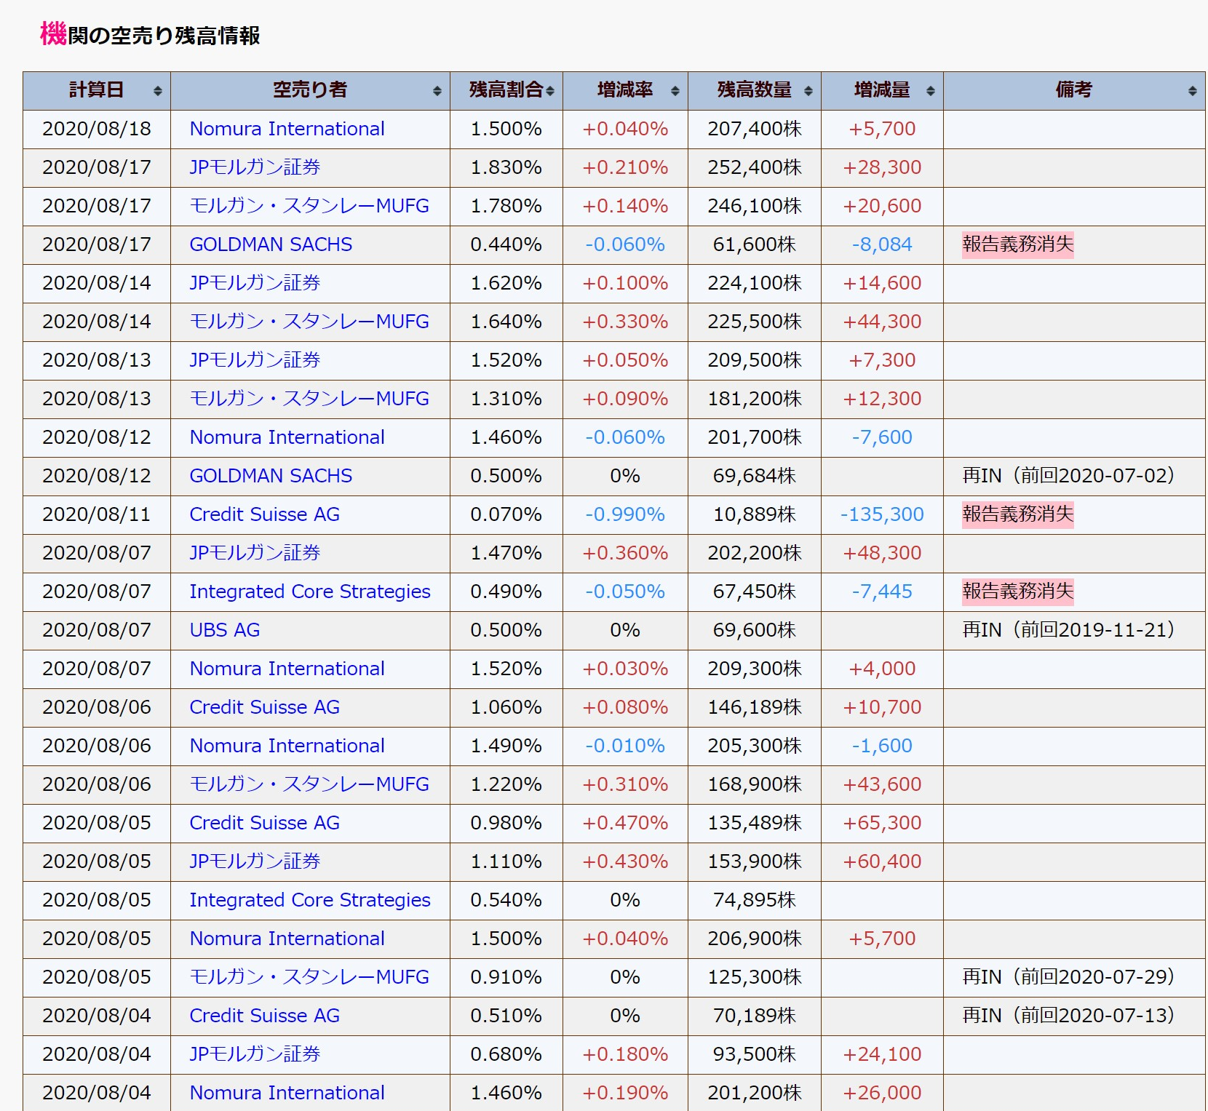Open Credit Suisse AG link with 0.980%
The width and height of the screenshot is (1208, 1111).
pyautogui.click(x=264, y=823)
